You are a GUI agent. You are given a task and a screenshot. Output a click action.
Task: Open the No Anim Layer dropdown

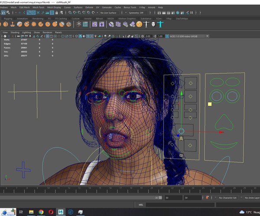[x=252, y=198]
